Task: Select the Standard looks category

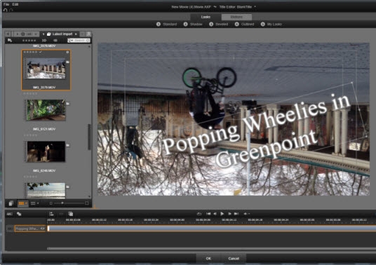Action: pos(167,25)
